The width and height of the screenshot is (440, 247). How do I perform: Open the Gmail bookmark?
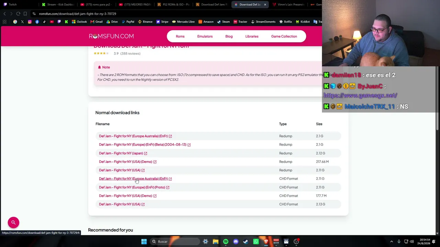(97, 22)
